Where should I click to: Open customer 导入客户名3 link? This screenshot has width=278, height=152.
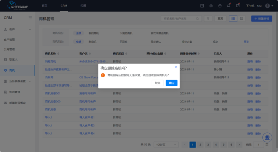(x=87, y=126)
